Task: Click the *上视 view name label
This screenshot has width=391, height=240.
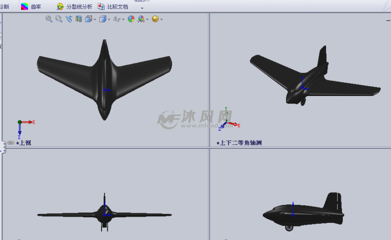Action: 24,143
